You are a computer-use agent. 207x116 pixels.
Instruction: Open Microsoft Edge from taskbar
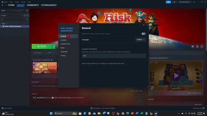[127, 113]
